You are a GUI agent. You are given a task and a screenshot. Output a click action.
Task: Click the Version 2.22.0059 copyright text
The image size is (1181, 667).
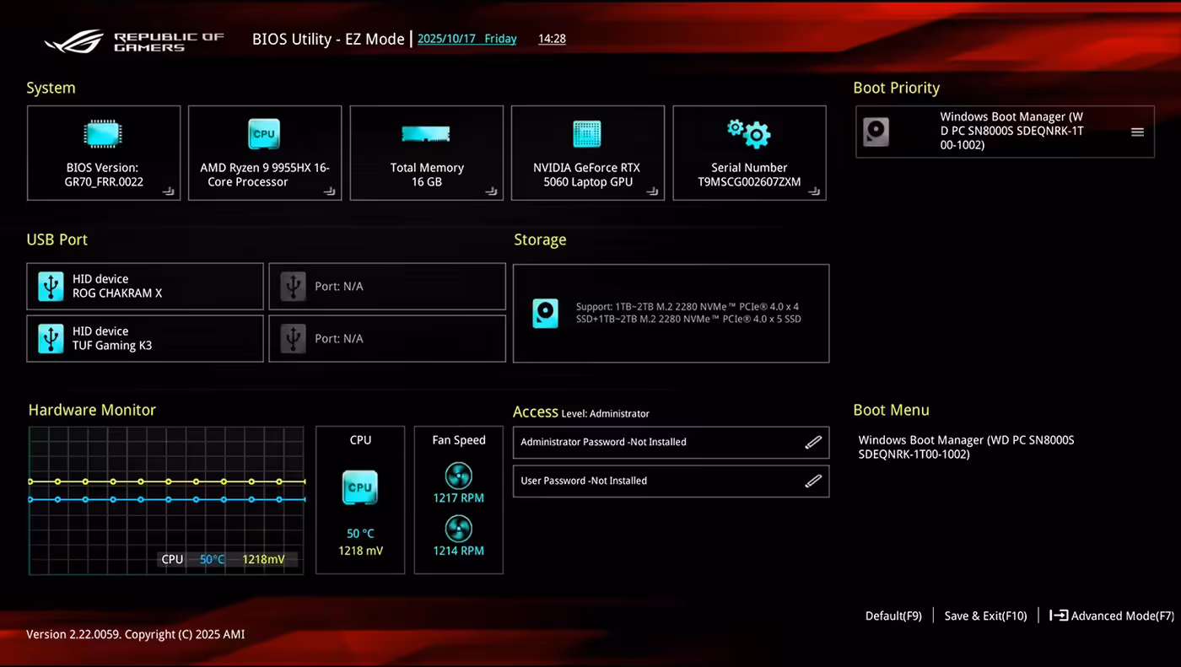136,634
